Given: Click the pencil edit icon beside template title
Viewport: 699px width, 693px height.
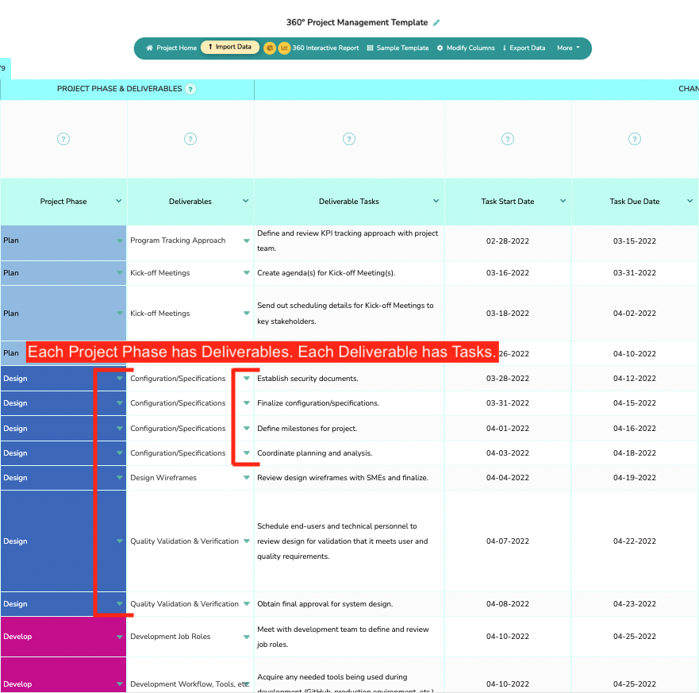Looking at the screenshot, I should (436, 23).
